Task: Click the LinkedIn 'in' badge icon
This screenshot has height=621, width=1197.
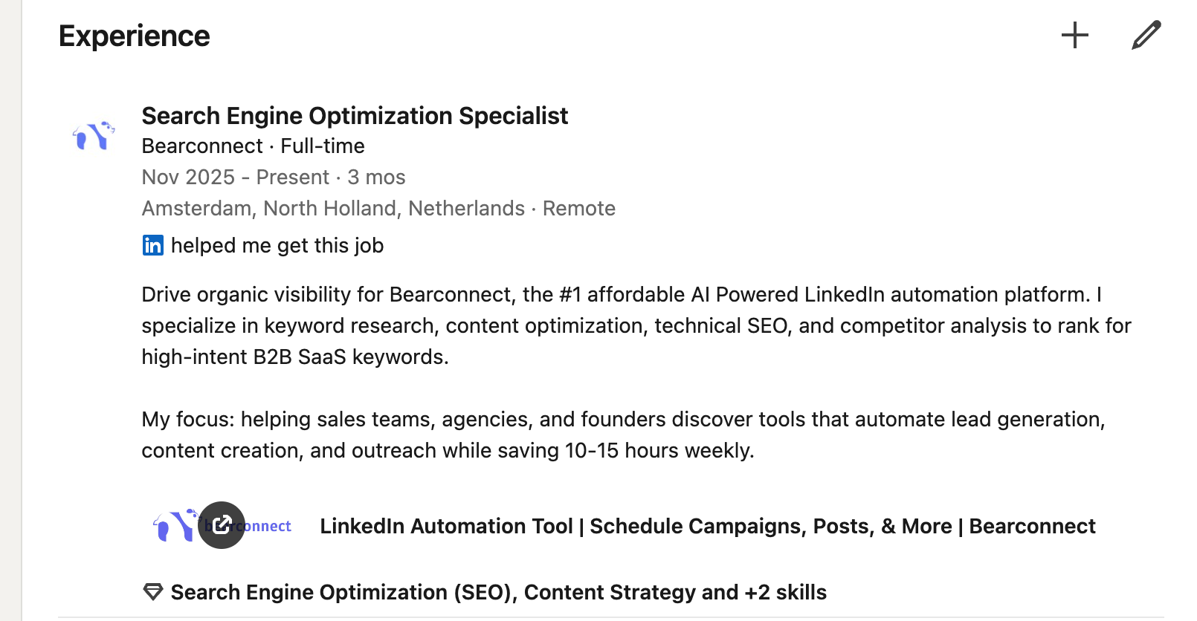Action: [x=153, y=245]
